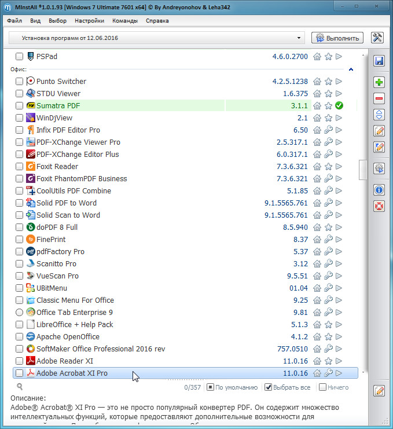Click the blue info icon in sidebar

[x=379, y=190]
